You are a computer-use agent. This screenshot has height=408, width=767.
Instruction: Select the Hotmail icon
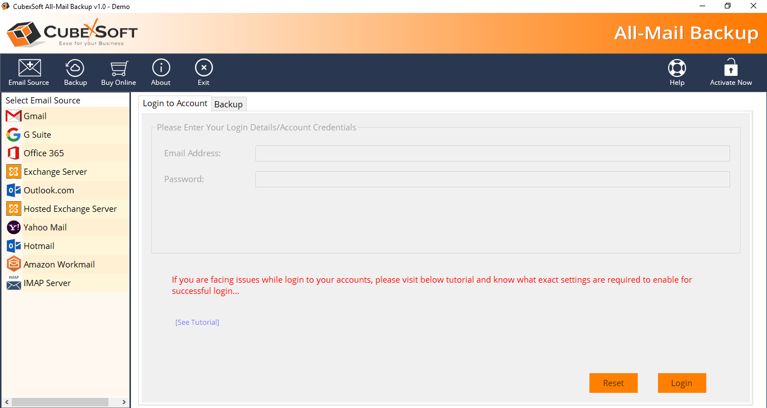click(x=13, y=246)
